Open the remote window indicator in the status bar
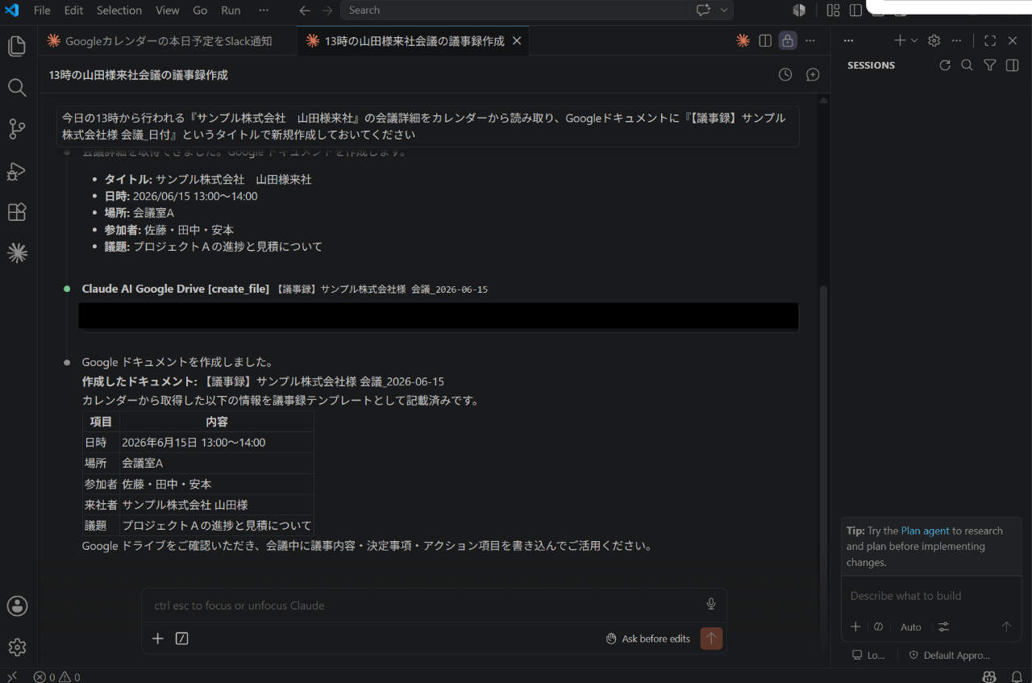Image resolution: width=1032 pixels, height=683 pixels. coord(12,677)
